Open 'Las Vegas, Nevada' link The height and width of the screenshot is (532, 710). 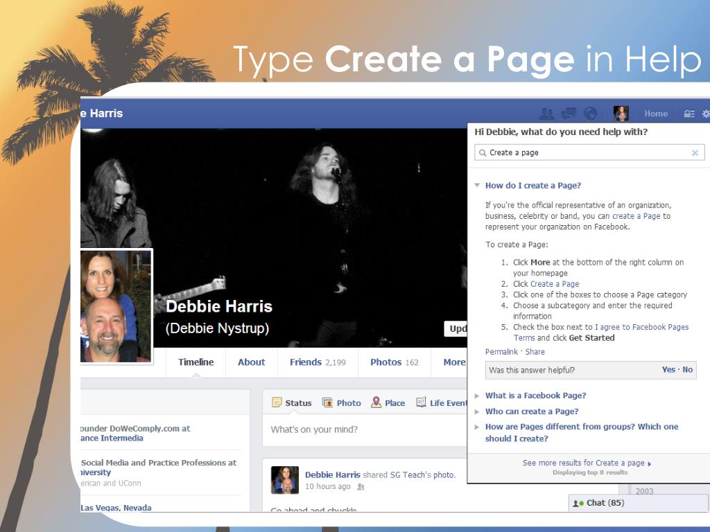(x=116, y=508)
